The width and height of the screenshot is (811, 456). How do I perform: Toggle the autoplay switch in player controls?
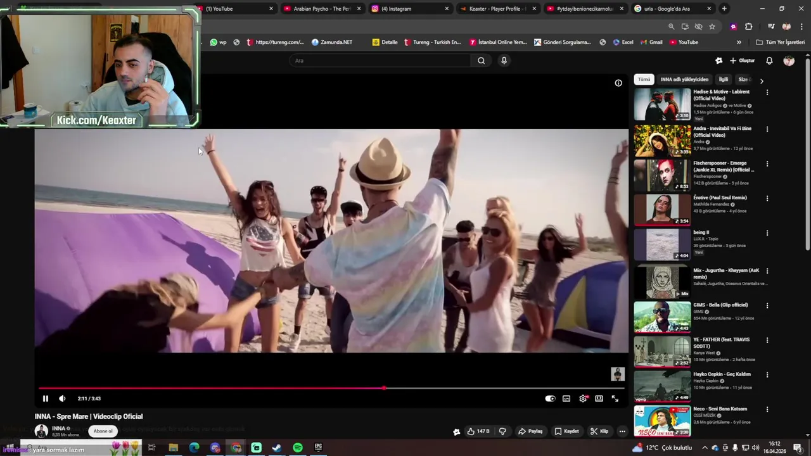click(x=550, y=398)
